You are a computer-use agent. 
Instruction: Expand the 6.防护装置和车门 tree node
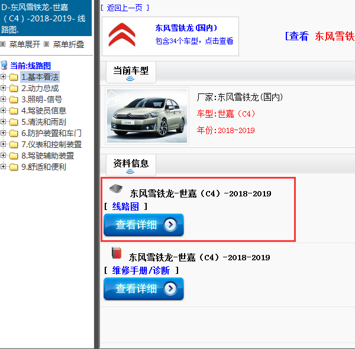coord(3,133)
